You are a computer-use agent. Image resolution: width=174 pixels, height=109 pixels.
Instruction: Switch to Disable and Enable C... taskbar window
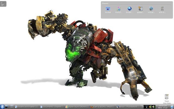coord(27,107)
